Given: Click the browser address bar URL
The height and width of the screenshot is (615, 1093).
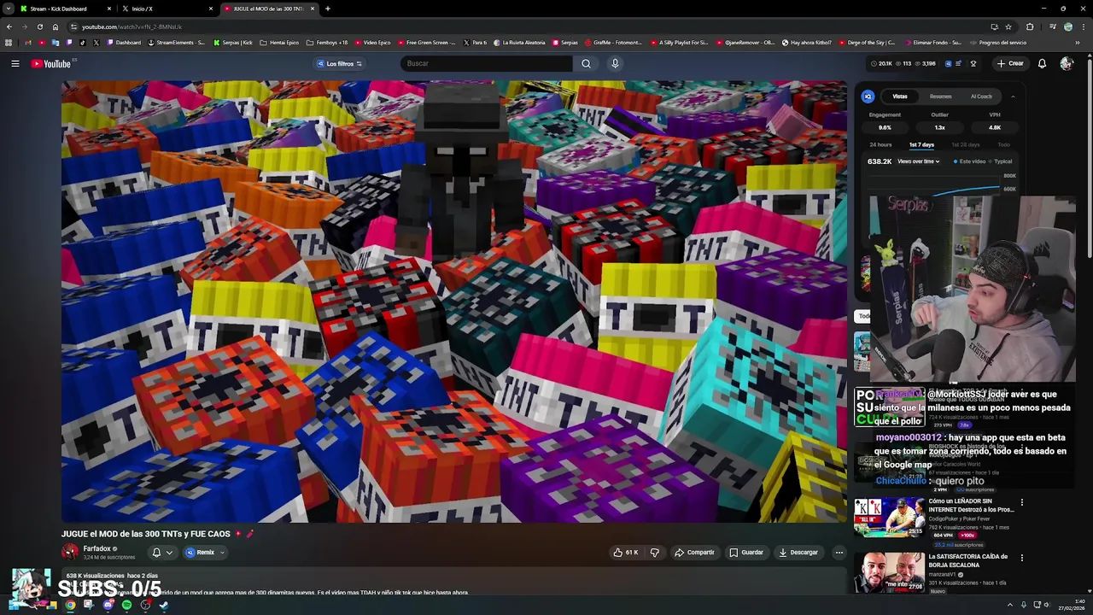Looking at the screenshot, I should (132, 26).
